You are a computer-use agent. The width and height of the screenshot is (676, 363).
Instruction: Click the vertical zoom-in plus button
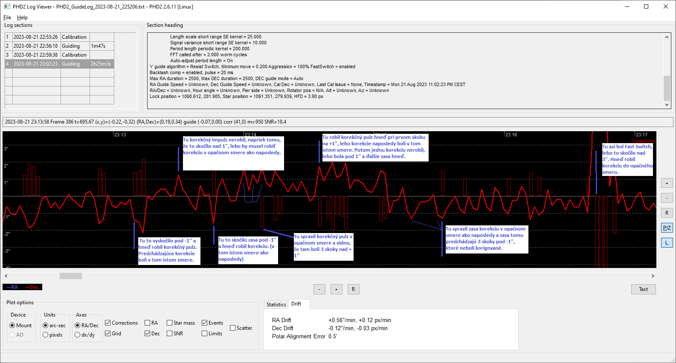tap(667, 183)
